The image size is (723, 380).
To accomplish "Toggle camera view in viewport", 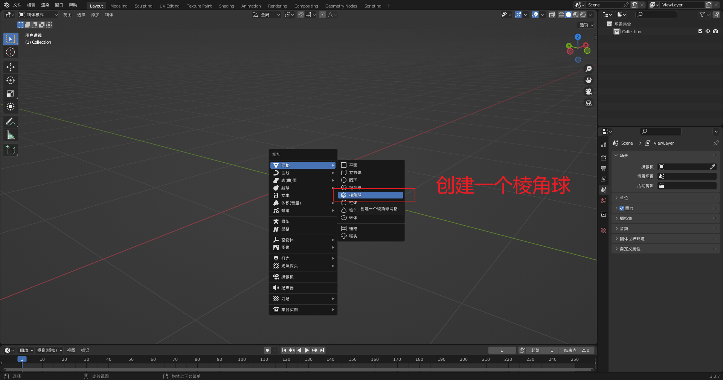I will (589, 92).
